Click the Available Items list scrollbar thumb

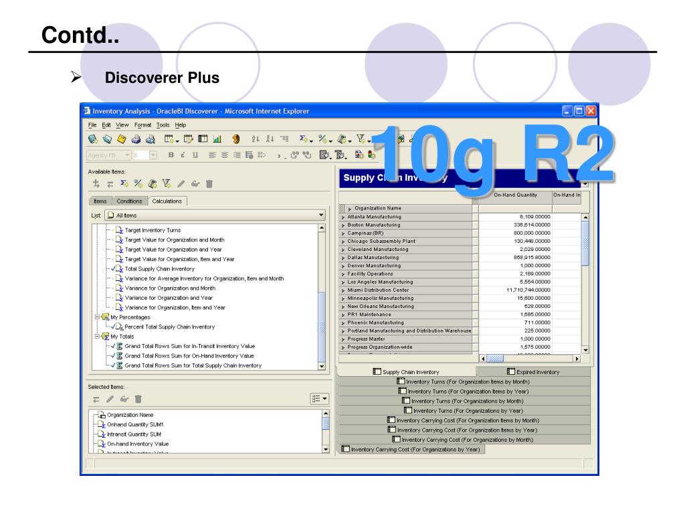pyautogui.click(x=322, y=326)
